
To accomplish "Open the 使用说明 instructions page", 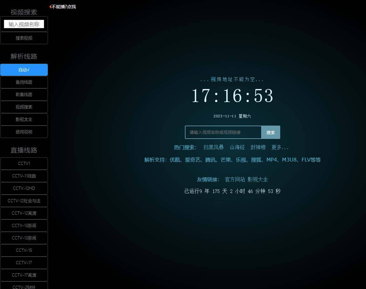I will [x=24, y=132].
